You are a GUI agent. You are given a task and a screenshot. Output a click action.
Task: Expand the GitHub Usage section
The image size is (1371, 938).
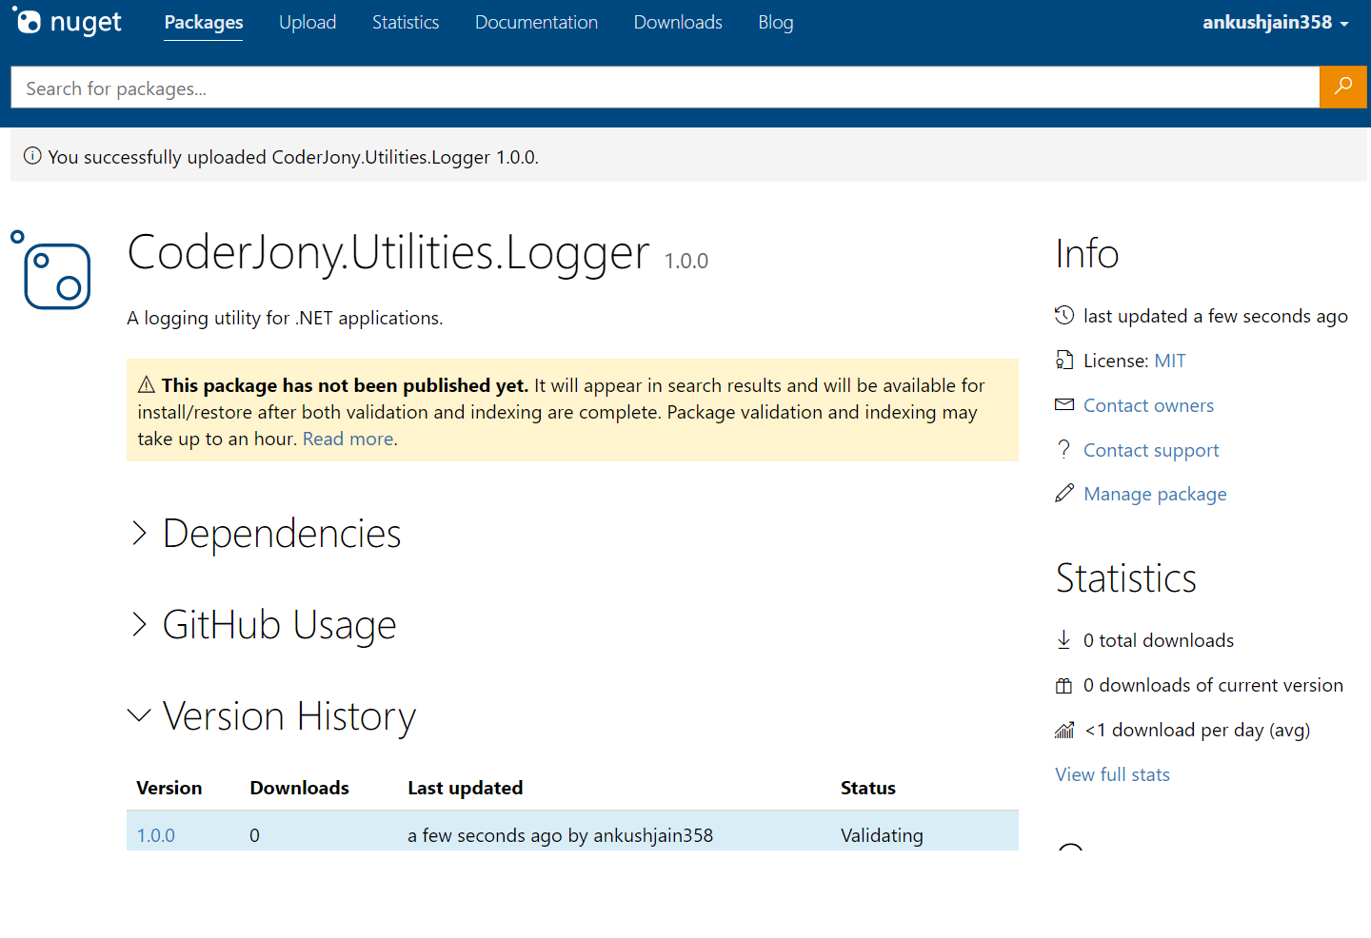click(264, 625)
